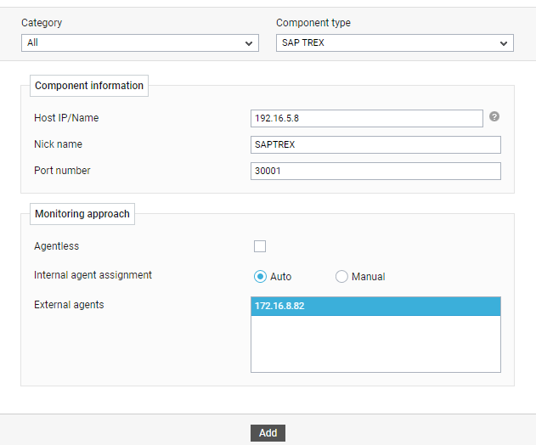536x445 pixels.
Task: Expand the Component type dropdown showing SAP TREX
Action: point(394,42)
